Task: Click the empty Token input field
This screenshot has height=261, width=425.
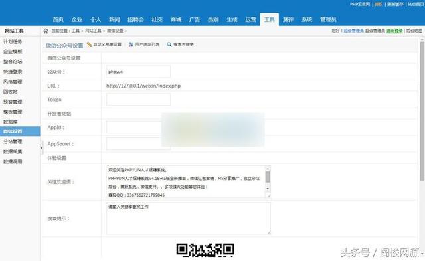Action: click(x=138, y=100)
